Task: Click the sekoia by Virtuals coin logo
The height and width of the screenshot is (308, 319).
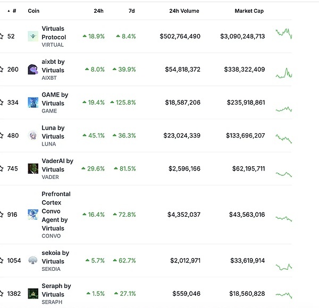Action: tap(32, 260)
